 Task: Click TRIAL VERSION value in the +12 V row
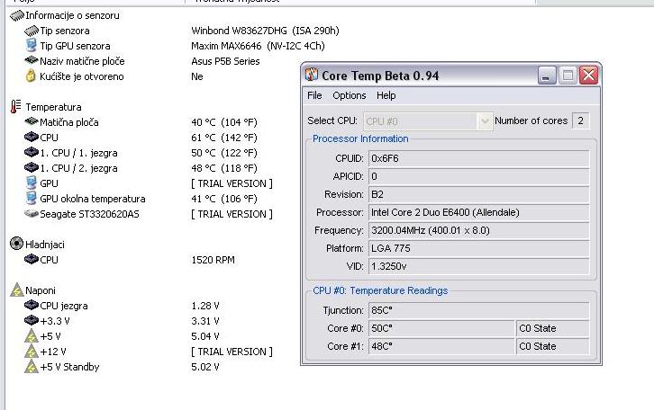[x=232, y=352]
